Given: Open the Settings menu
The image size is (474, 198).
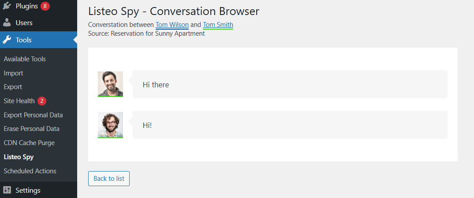Looking at the screenshot, I should tap(28, 191).
